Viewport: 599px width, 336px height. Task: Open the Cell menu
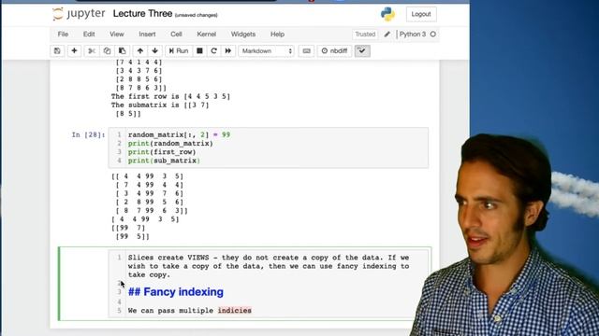[x=176, y=35]
